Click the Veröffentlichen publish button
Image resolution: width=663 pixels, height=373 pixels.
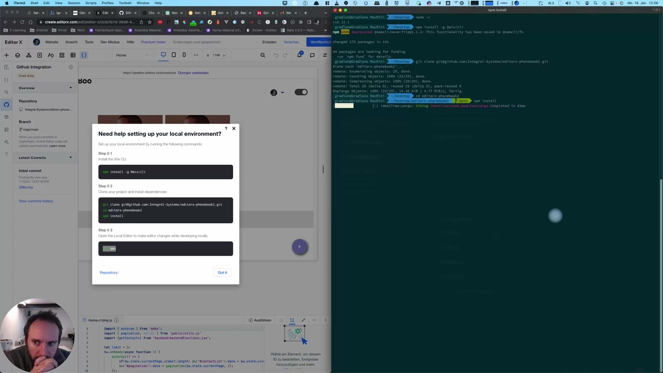click(x=319, y=42)
